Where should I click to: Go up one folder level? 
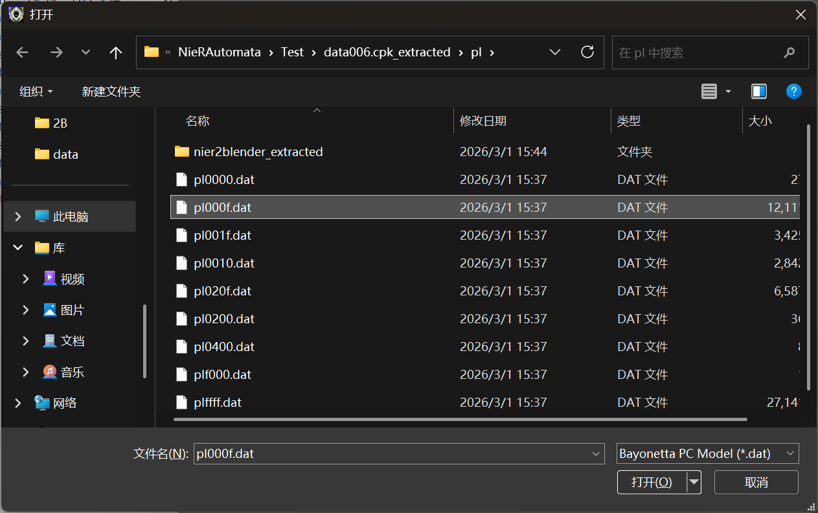pos(116,52)
